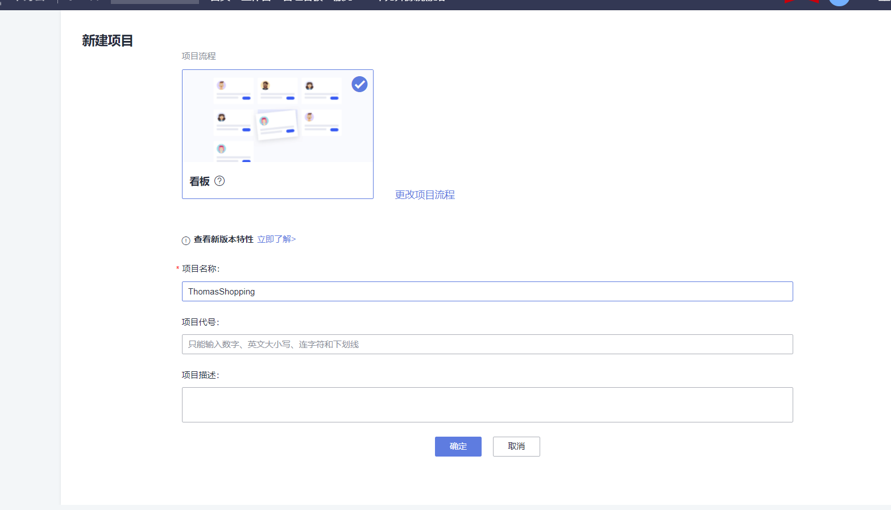
Task: Click into the 项目描述 text area
Action: tap(487, 405)
